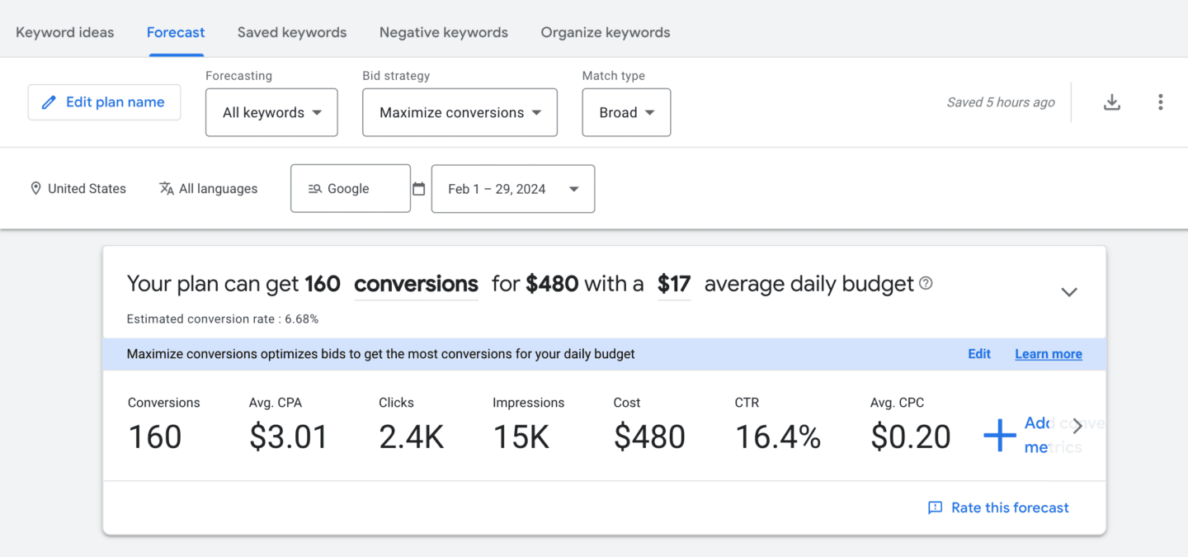Viewport: 1188px width, 557px height.
Task: Open the three-dot overflow menu
Action: point(1161,101)
